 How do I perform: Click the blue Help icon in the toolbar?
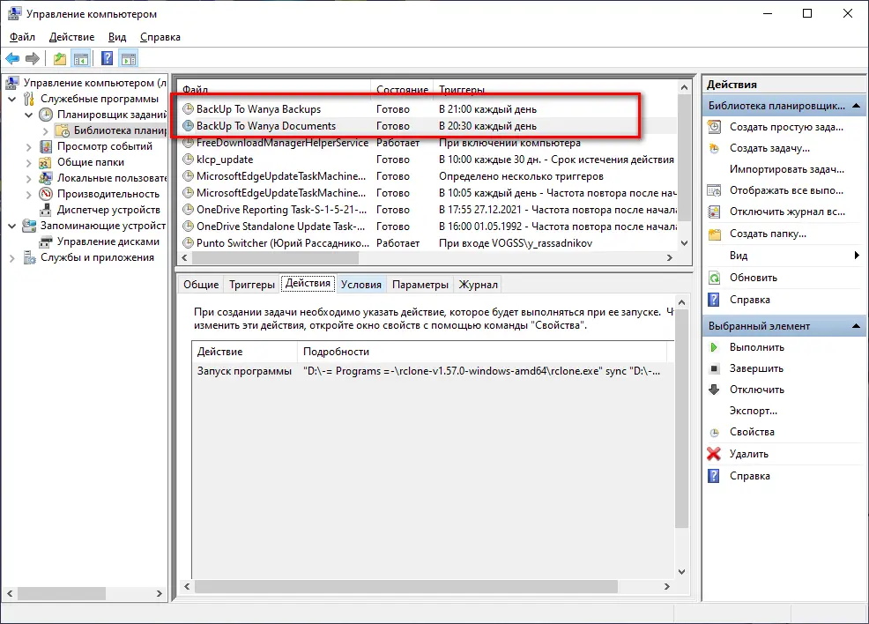point(107,59)
